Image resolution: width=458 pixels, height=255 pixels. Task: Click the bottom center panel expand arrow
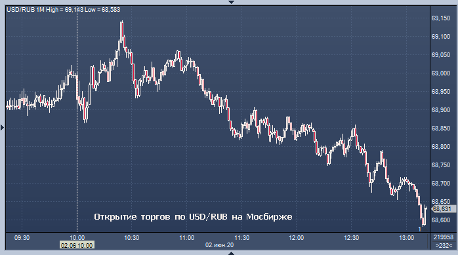click(x=231, y=253)
